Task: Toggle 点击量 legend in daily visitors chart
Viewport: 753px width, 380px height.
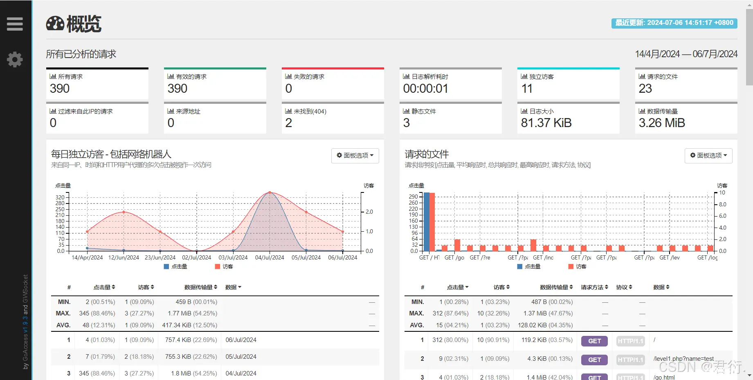Action: pyautogui.click(x=175, y=266)
